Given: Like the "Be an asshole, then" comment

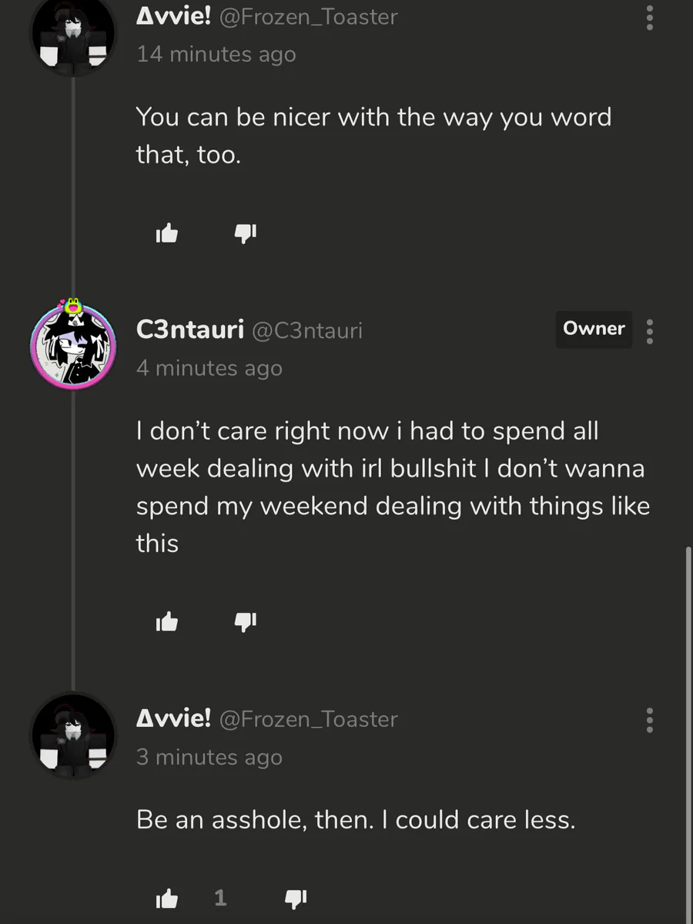Looking at the screenshot, I should [x=167, y=898].
